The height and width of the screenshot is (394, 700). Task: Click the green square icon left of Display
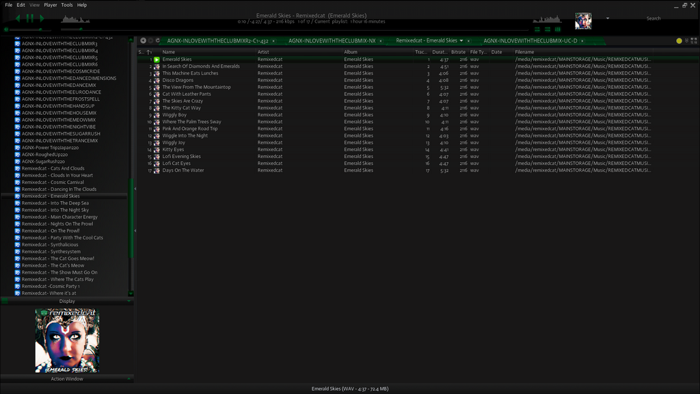(5, 301)
